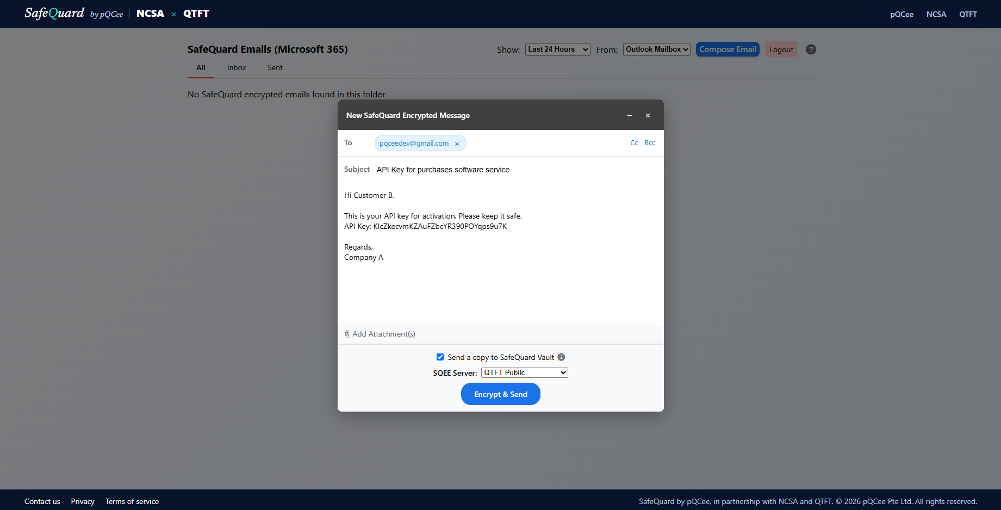The width and height of the screenshot is (1001, 510).
Task: Click the paperclip attachment icon
Action: (347, 334)
